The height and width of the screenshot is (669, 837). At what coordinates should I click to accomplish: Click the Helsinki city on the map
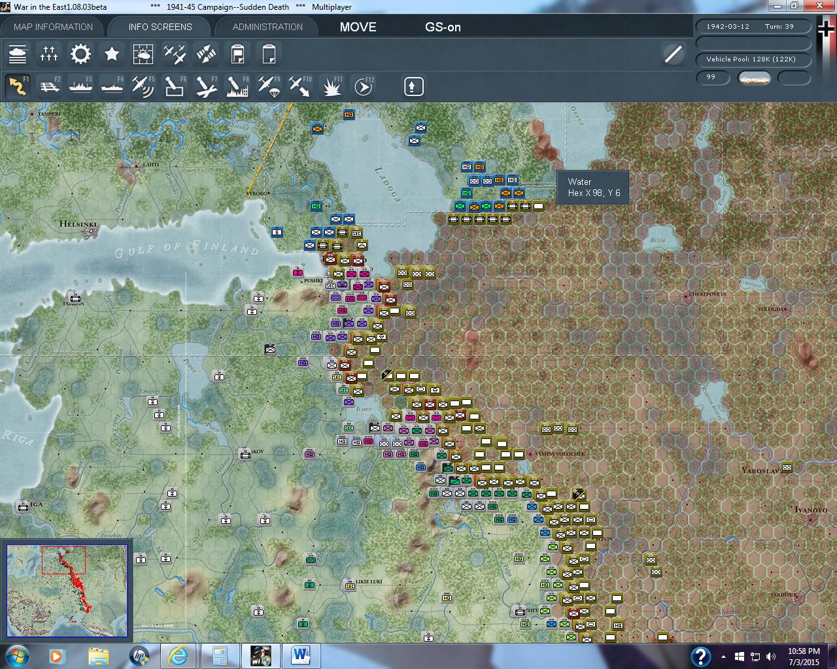tap(90, 231)
